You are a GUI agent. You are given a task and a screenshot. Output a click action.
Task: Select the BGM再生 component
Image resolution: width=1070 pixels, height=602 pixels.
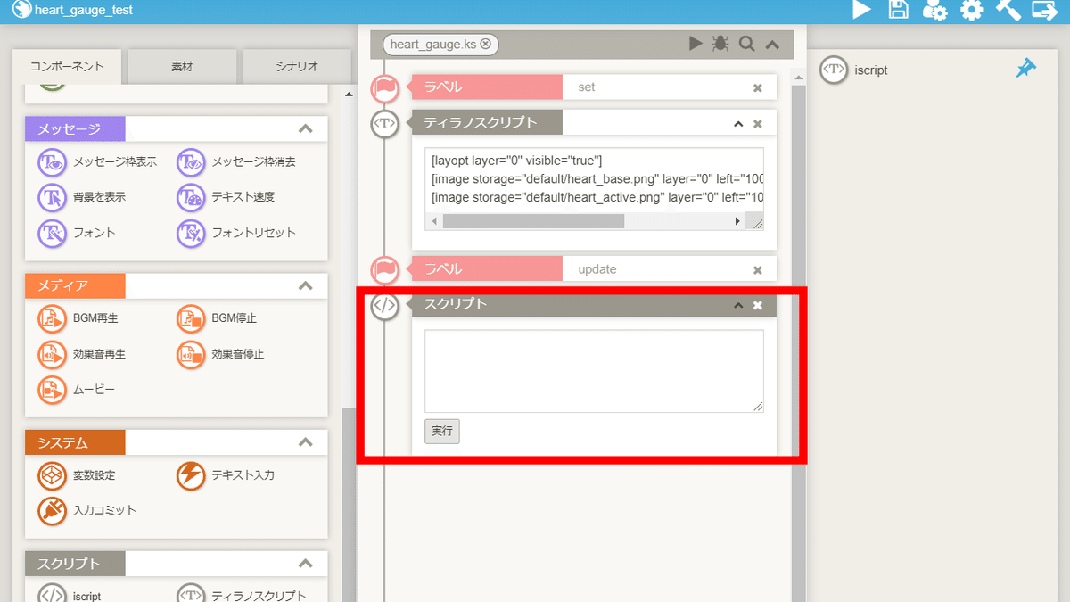78,318
